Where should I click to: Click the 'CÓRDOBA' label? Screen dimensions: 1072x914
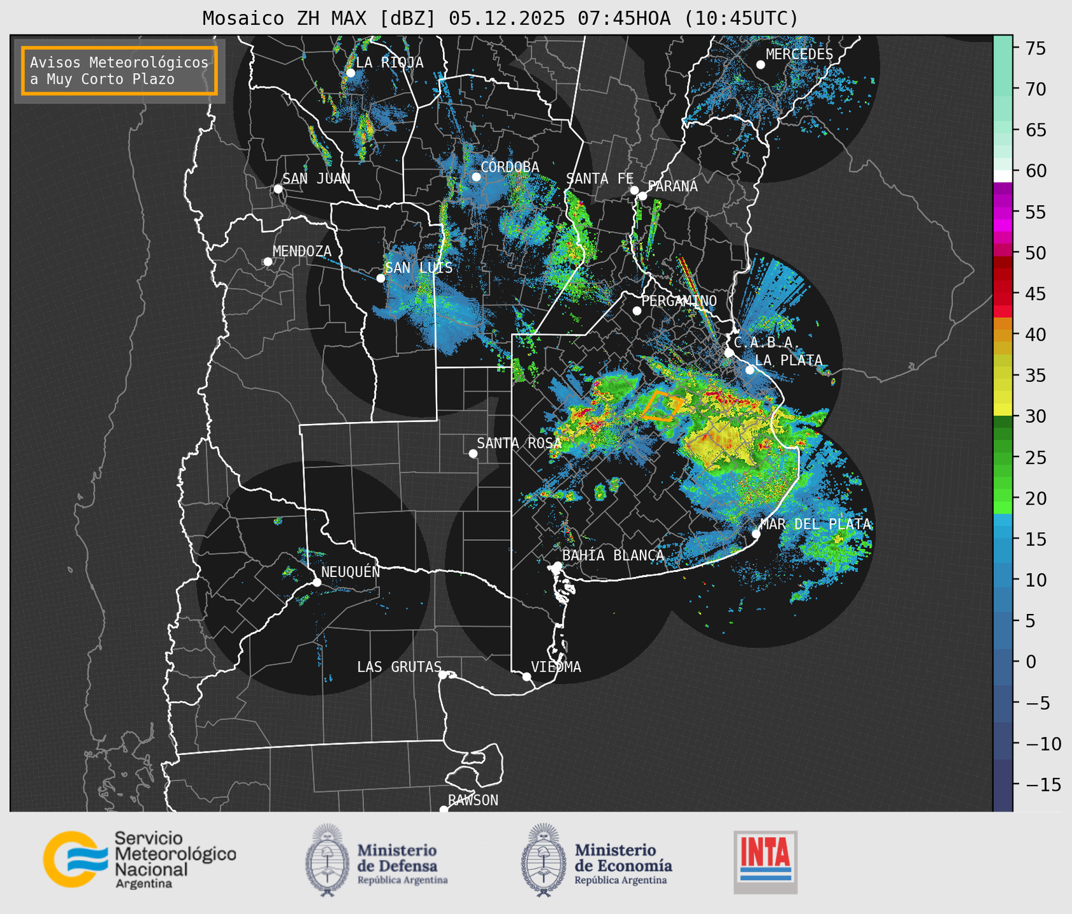(x=510, y=167)
